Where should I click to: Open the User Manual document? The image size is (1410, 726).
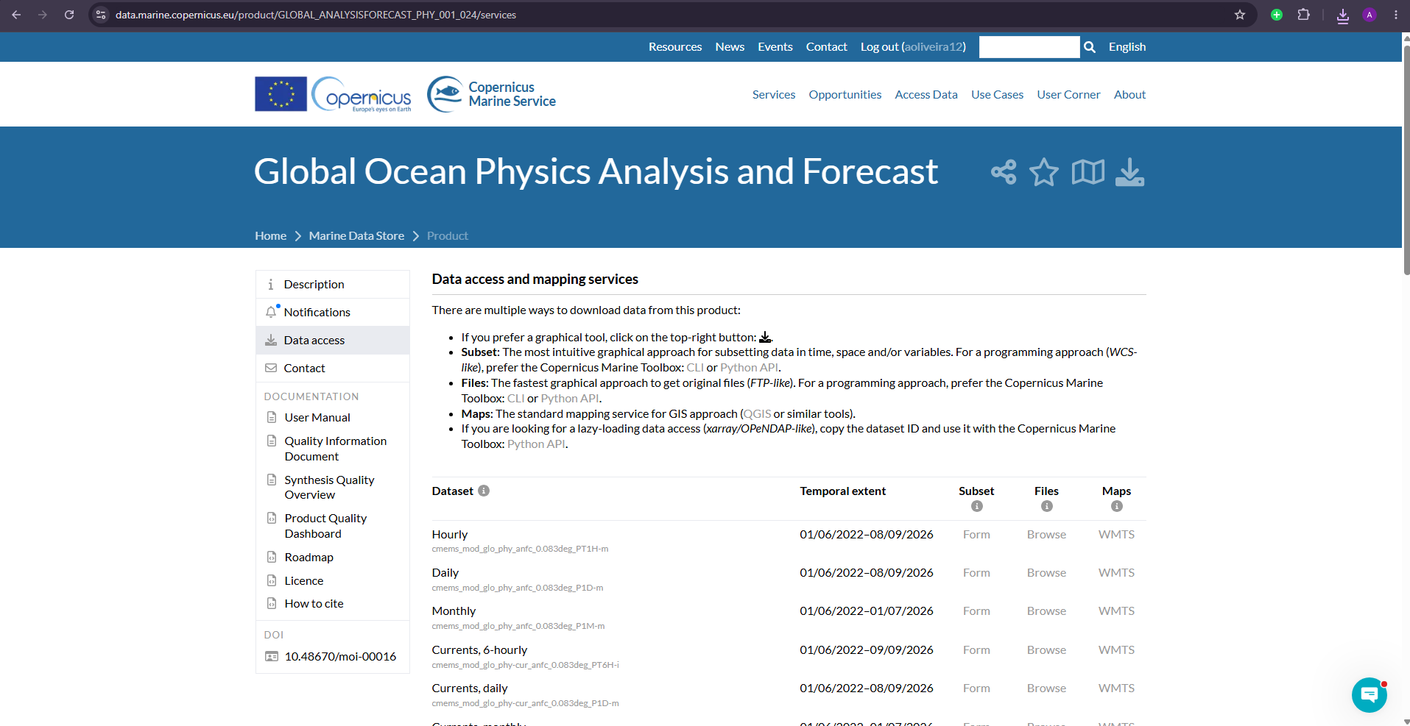(317, 418)
